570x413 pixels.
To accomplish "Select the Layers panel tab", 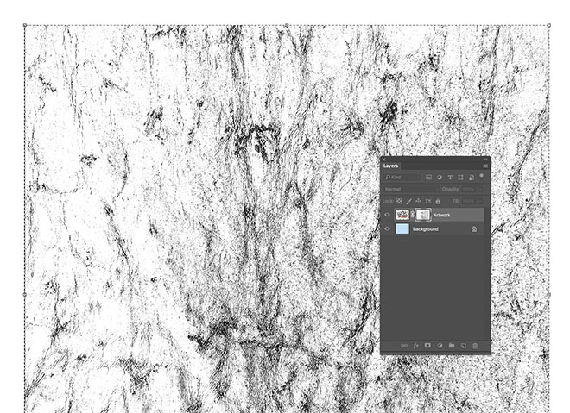I will (390, 166).
